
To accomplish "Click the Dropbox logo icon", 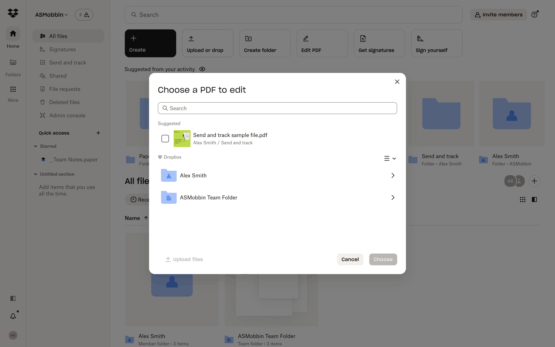I will click(x=13, y=13).
